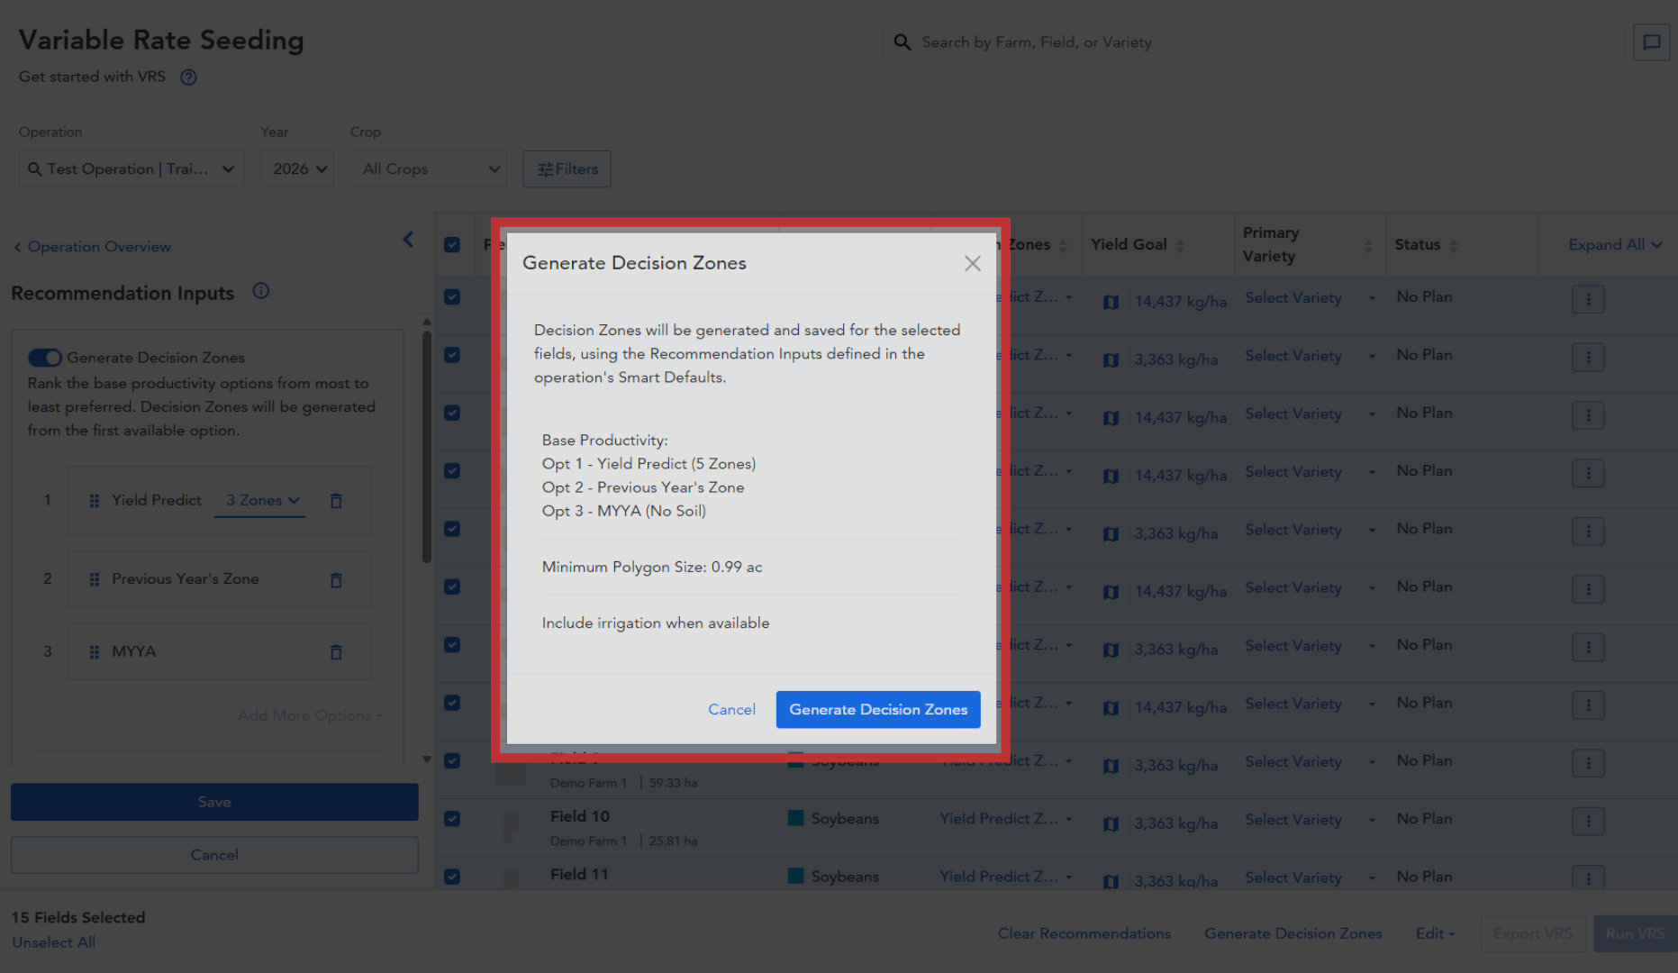The width and height of the screenshot is (1678, 973).
Task: Delete the MYYA option with trash icon
Action: [x=336, y=652]
